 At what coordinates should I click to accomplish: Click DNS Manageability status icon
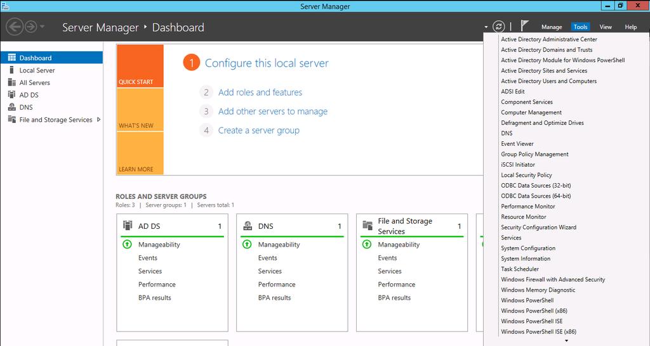tap(247, 244)
